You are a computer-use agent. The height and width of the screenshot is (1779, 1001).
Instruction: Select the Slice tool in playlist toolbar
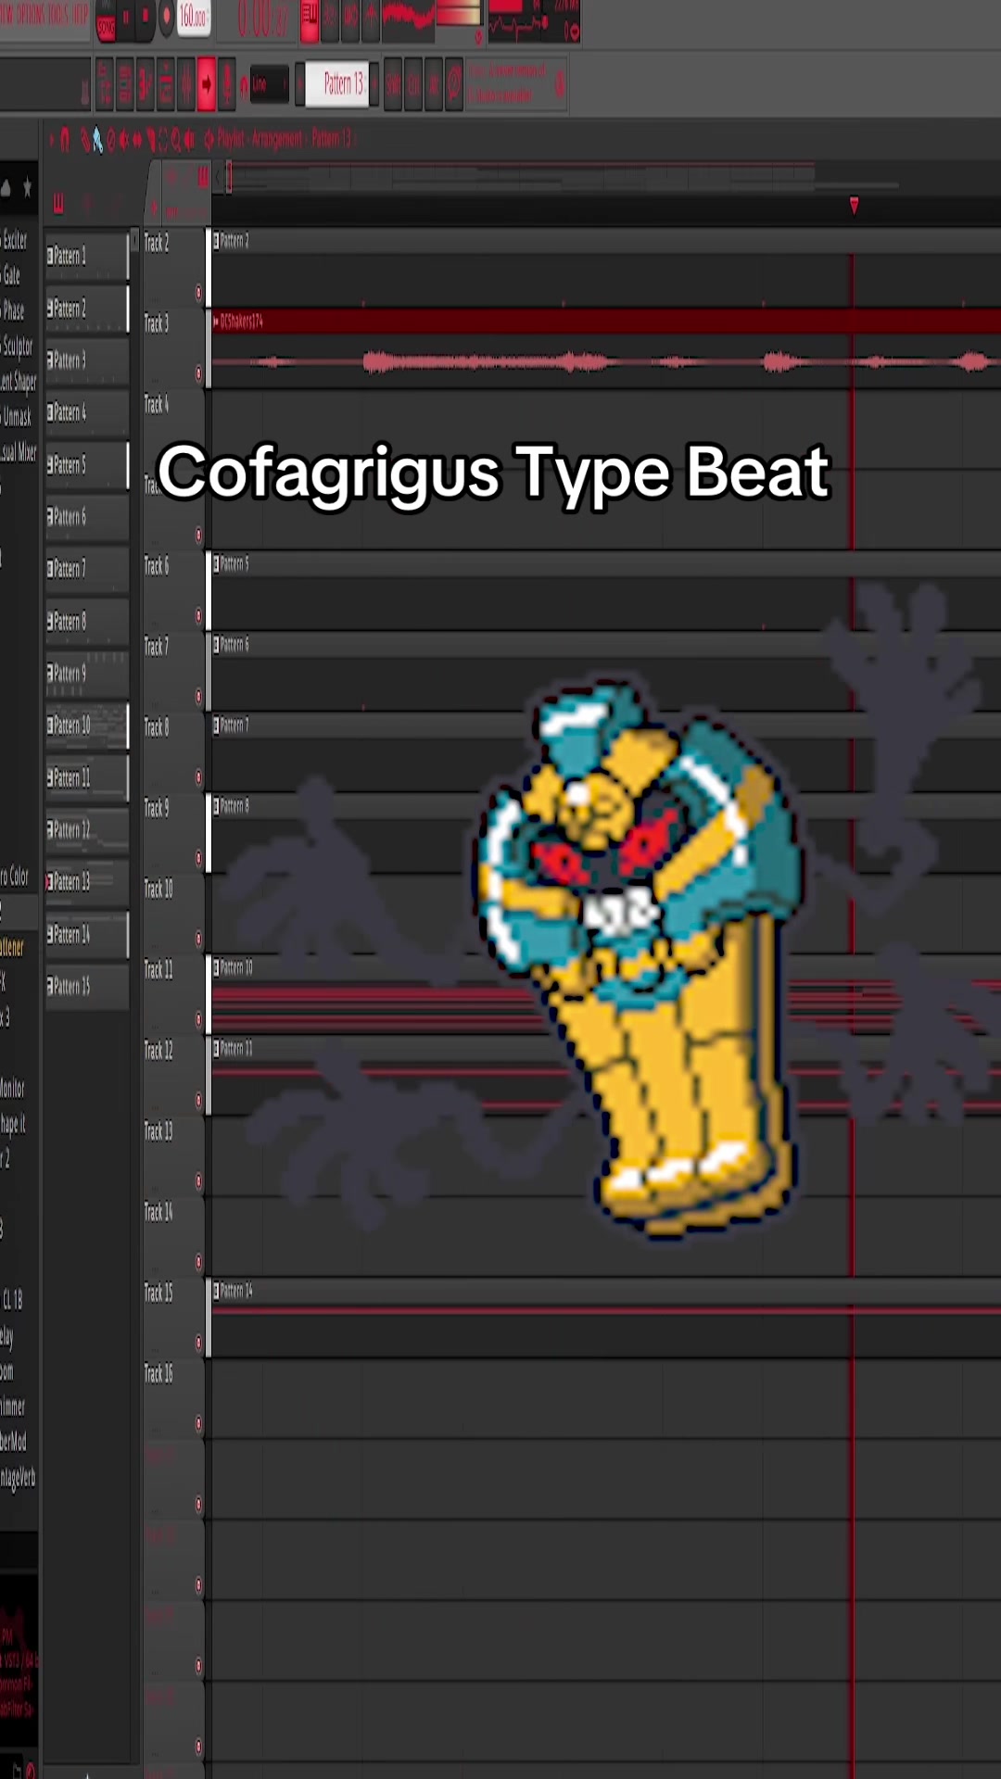point(151,142)
